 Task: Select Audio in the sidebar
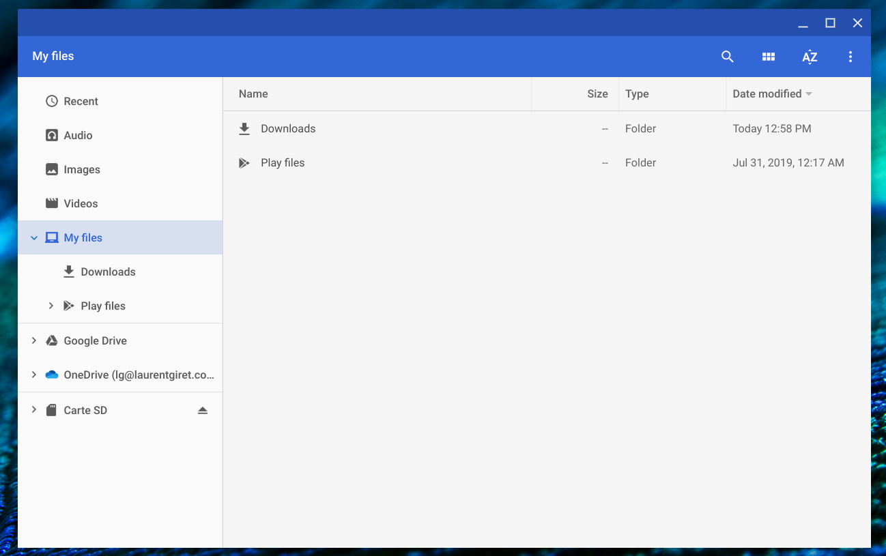point(78,135)
